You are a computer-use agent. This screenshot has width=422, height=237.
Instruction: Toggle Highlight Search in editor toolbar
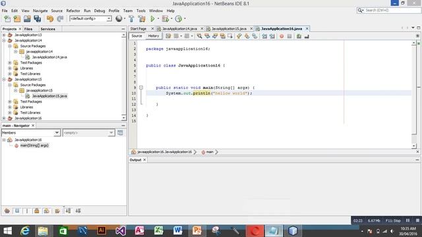pos(223,36)
